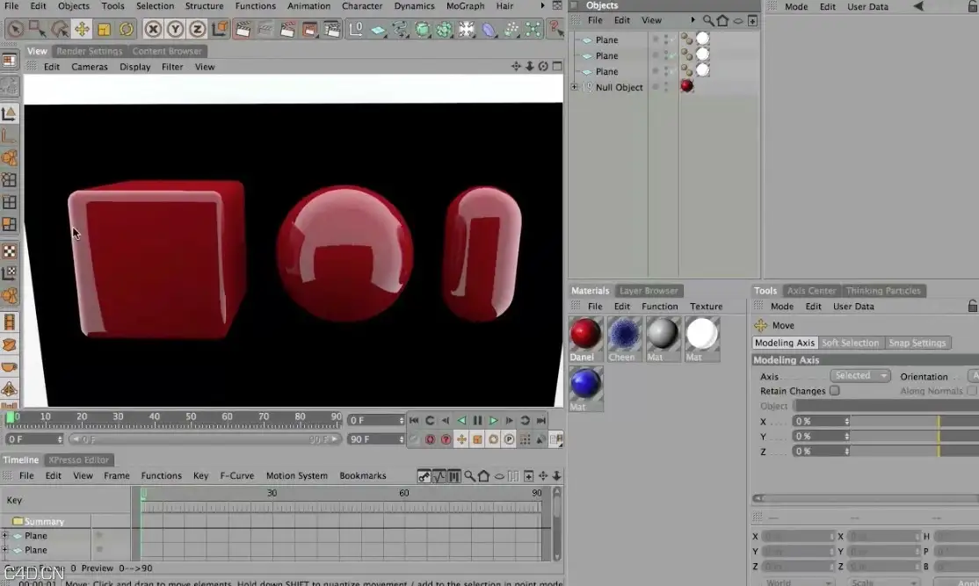Click the end frame 90 F stepper
Image resolution: width=979 pixels, height=586 pixels.
[402, 439]
